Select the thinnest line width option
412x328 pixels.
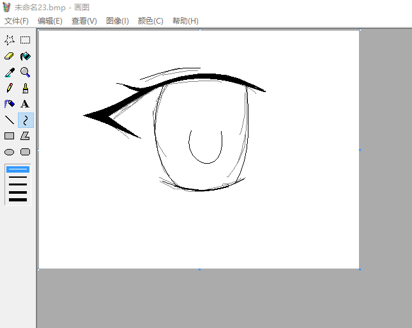click(x=18, y=169)
